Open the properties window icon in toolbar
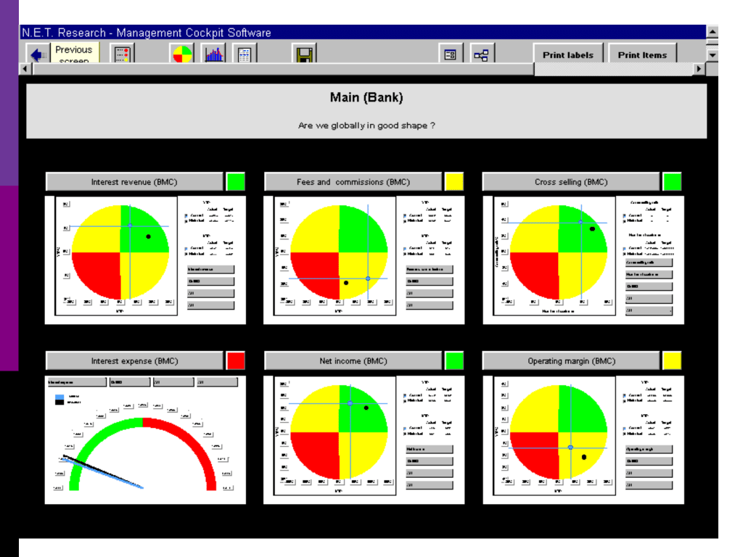This screenshot has height=557, width=743. pos(450,54)
